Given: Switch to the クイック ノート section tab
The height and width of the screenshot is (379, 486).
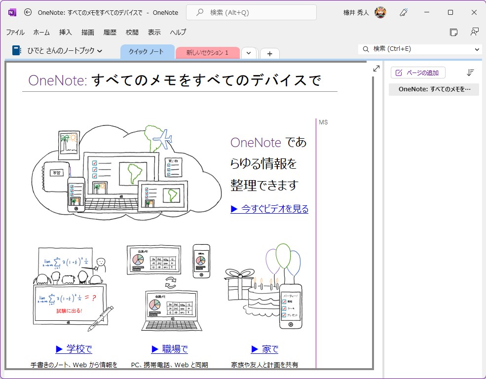Looking at the screenshot, I should [147, 51].
